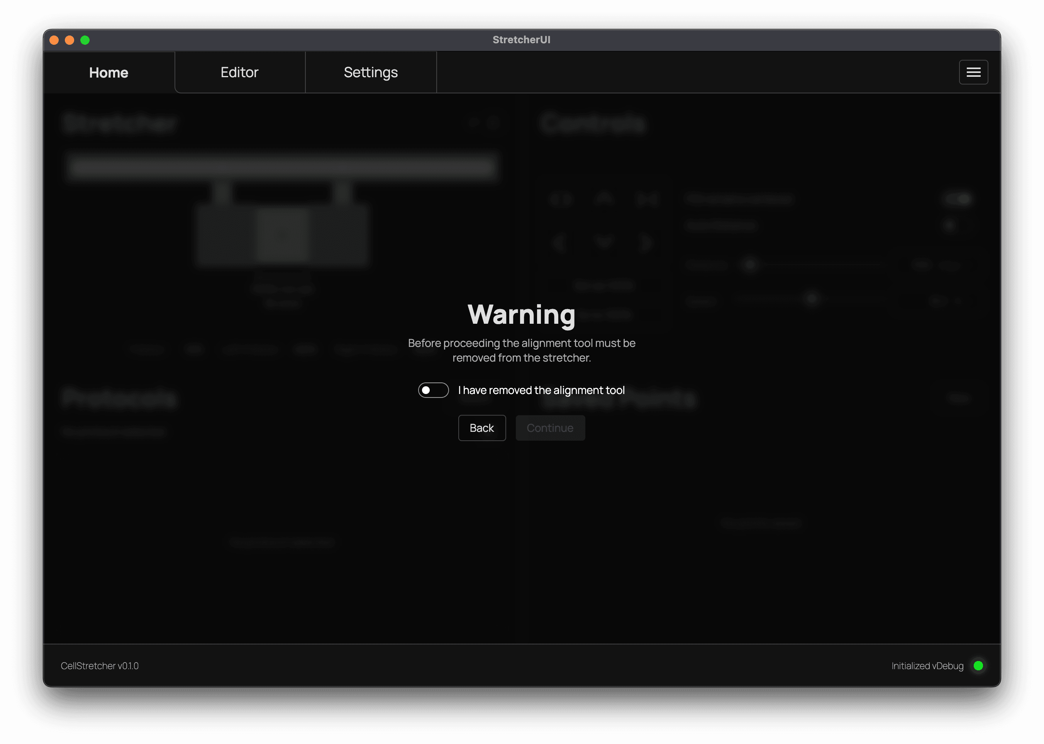This screenshot has width=1044, height=744.
Task: Click the green status indicator dot
Action: point(978,666)
